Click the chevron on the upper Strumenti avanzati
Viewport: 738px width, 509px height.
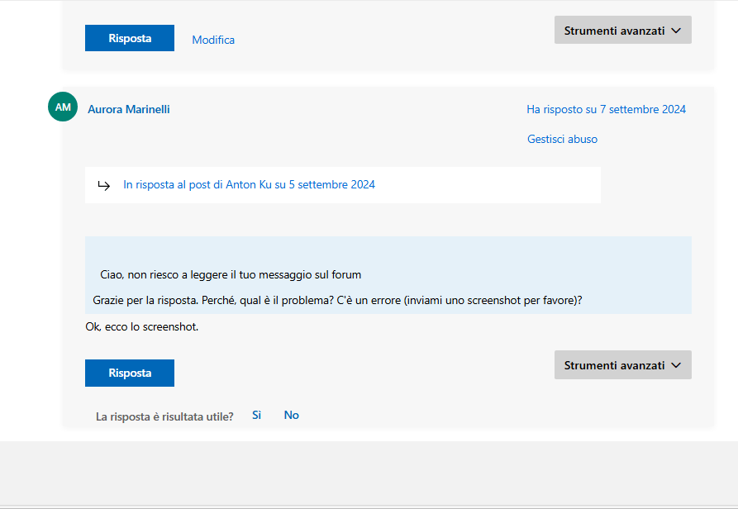(676, 31)
